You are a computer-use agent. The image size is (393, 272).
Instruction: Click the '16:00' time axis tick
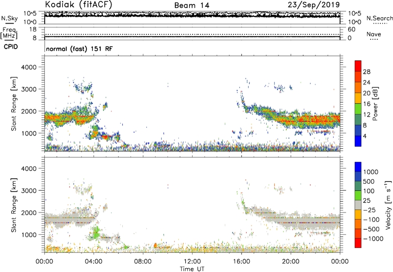pyautogui.click(x=241, y=262)
